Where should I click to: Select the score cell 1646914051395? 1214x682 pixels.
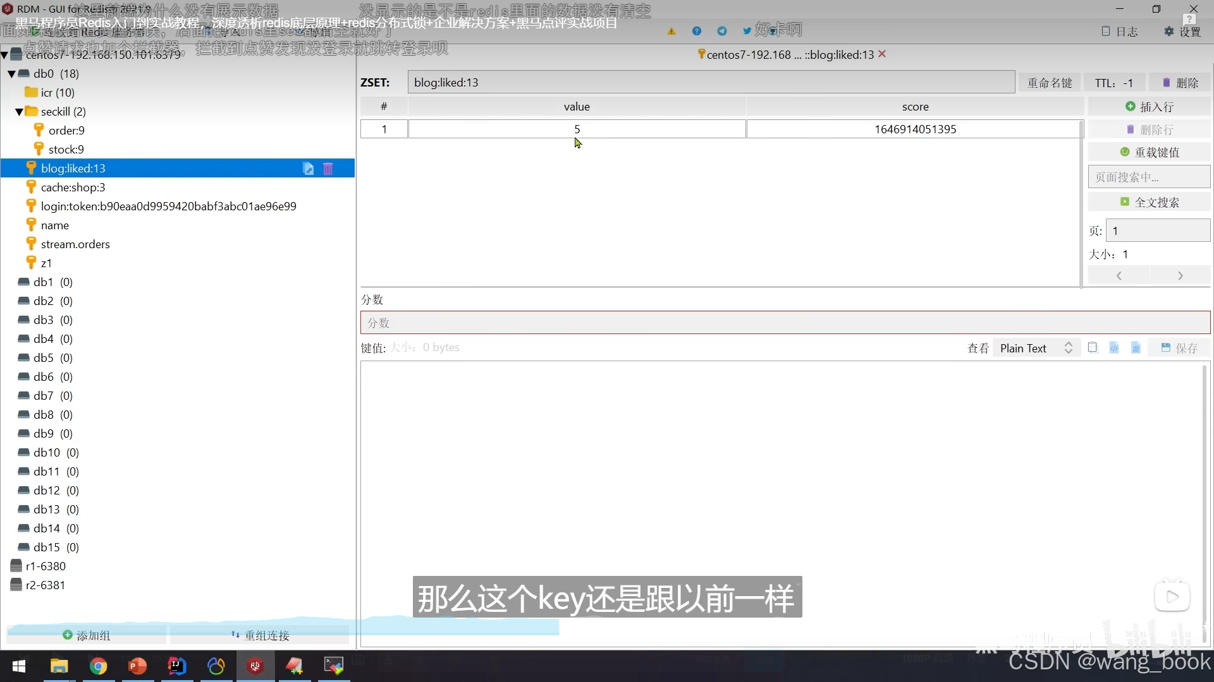coord(915,129)
